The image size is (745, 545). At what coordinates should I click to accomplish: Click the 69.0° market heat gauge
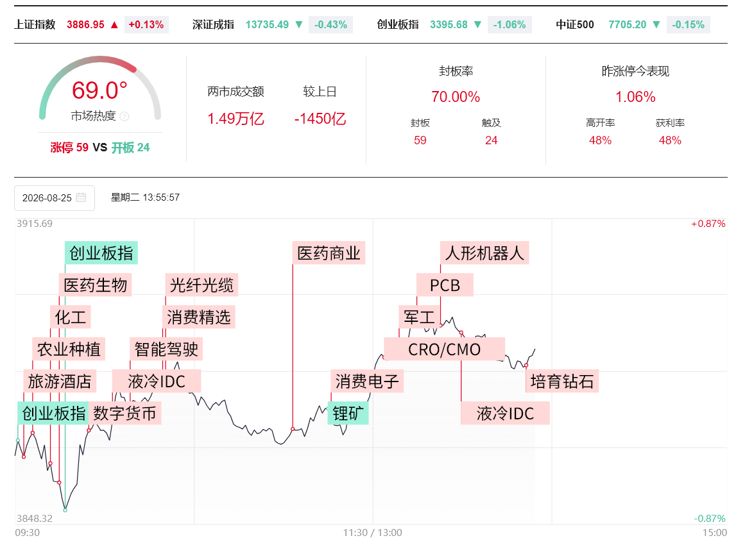point(99,90)
